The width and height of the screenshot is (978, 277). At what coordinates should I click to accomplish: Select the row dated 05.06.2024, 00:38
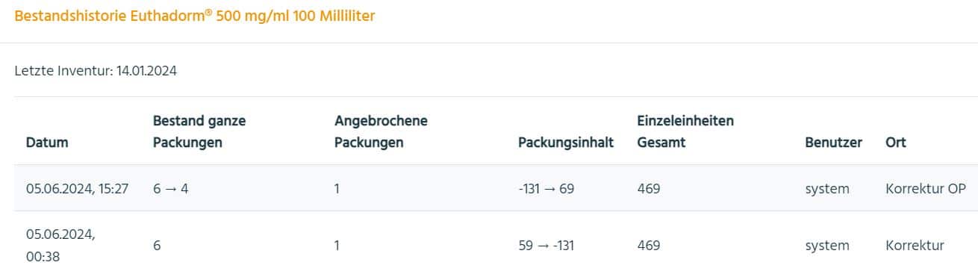(x=496, y=244)
